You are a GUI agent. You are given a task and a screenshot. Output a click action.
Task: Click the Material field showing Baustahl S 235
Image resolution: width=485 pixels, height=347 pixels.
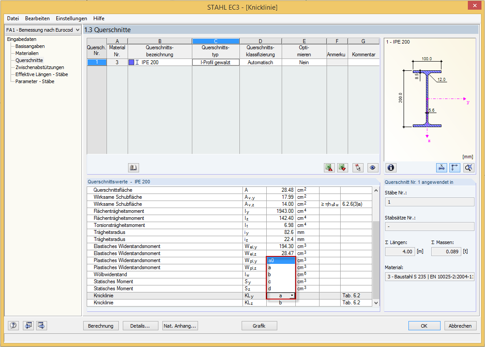[429, 277]
